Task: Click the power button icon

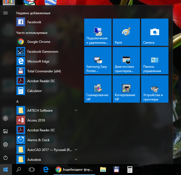Action: coord(5,158)
